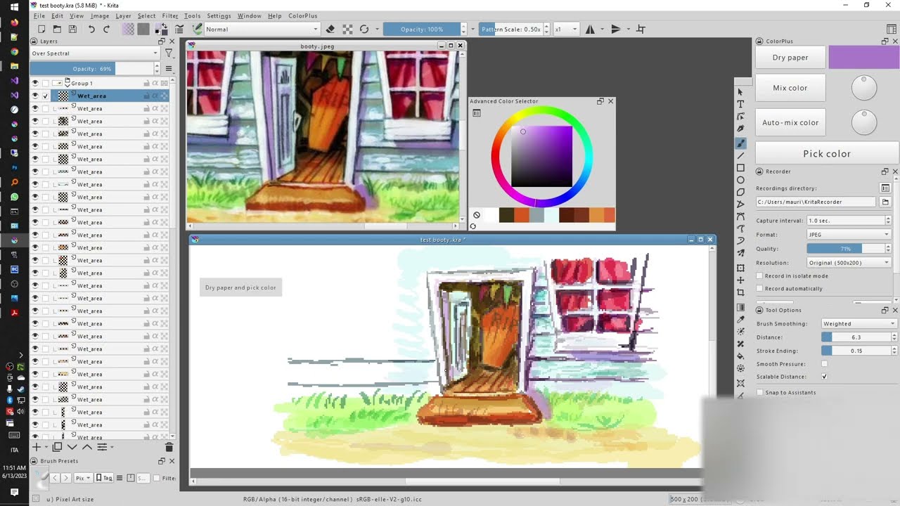
Task: Select the Fill bucket tool
Action: click(x=740, y=356)
